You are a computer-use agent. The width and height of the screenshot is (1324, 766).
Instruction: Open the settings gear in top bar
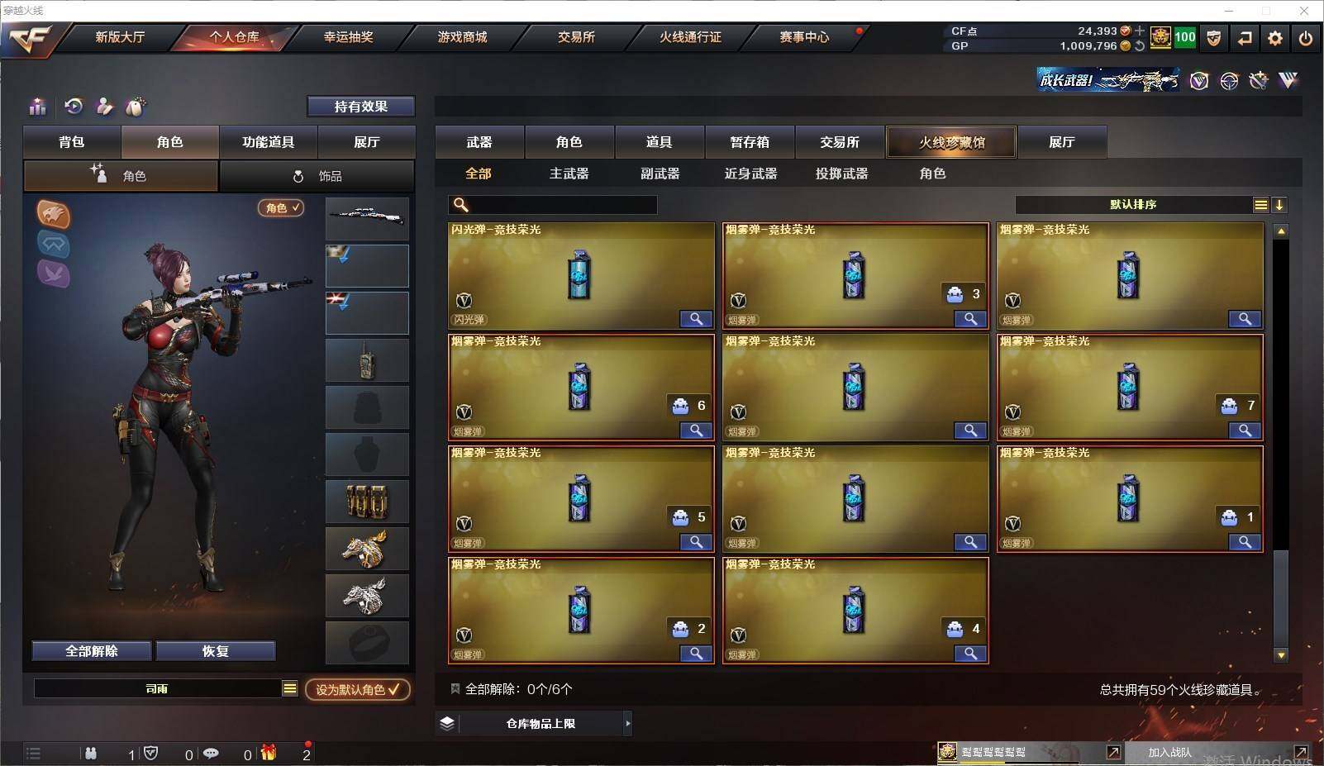coord(1275,38)
